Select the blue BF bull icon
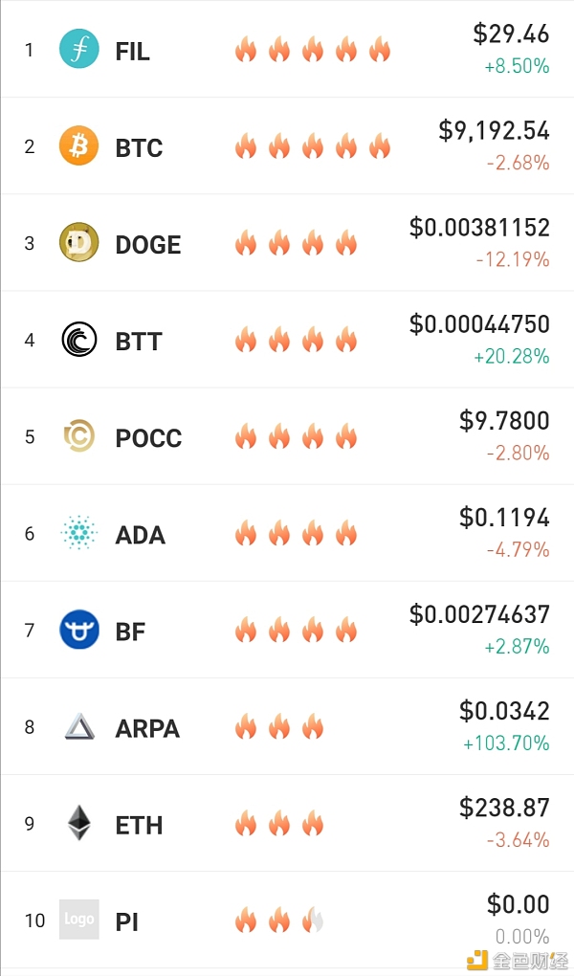Image resolution: width=574 pixels, height=976 pixels. (79, 630)
